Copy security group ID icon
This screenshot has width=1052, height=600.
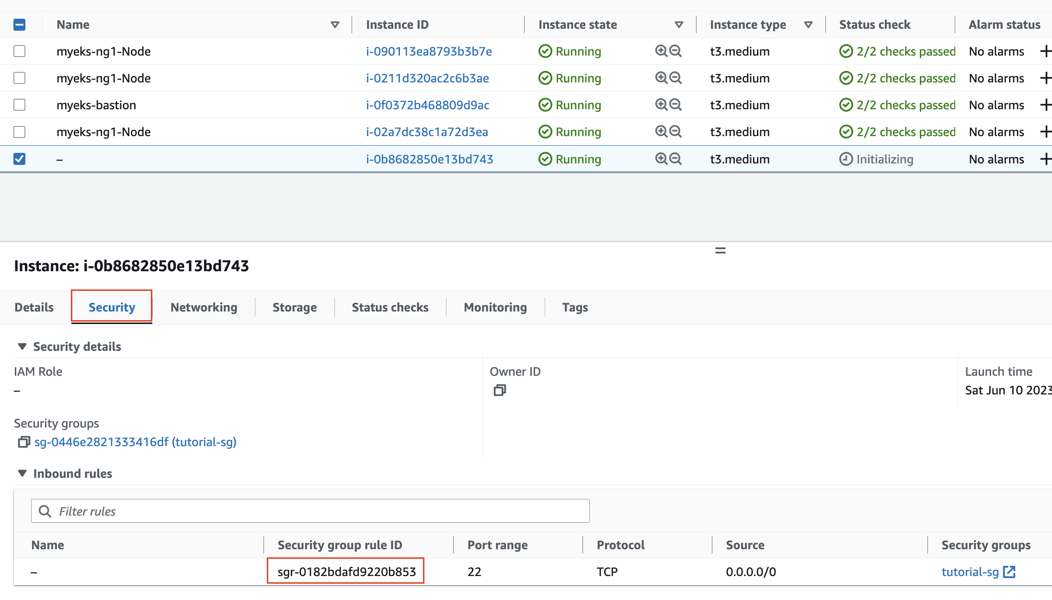pos(23,442)
